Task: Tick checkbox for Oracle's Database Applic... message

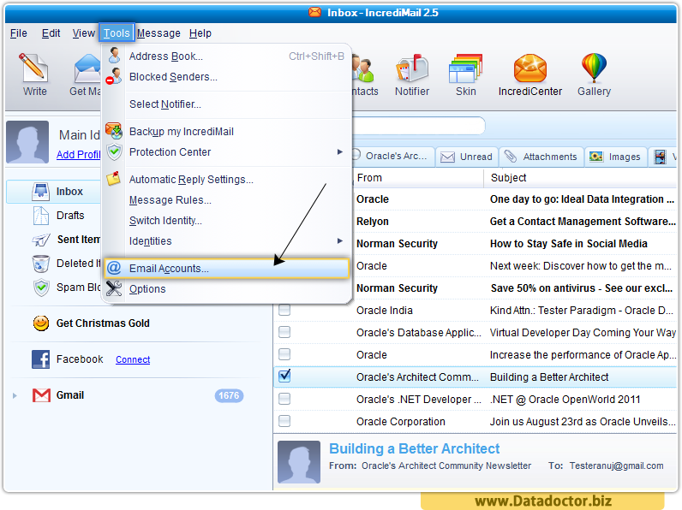Action: (284, 332)
